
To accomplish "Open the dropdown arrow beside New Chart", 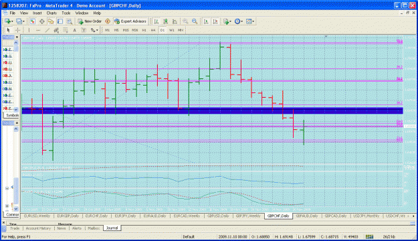I will [x=12, y=21].
